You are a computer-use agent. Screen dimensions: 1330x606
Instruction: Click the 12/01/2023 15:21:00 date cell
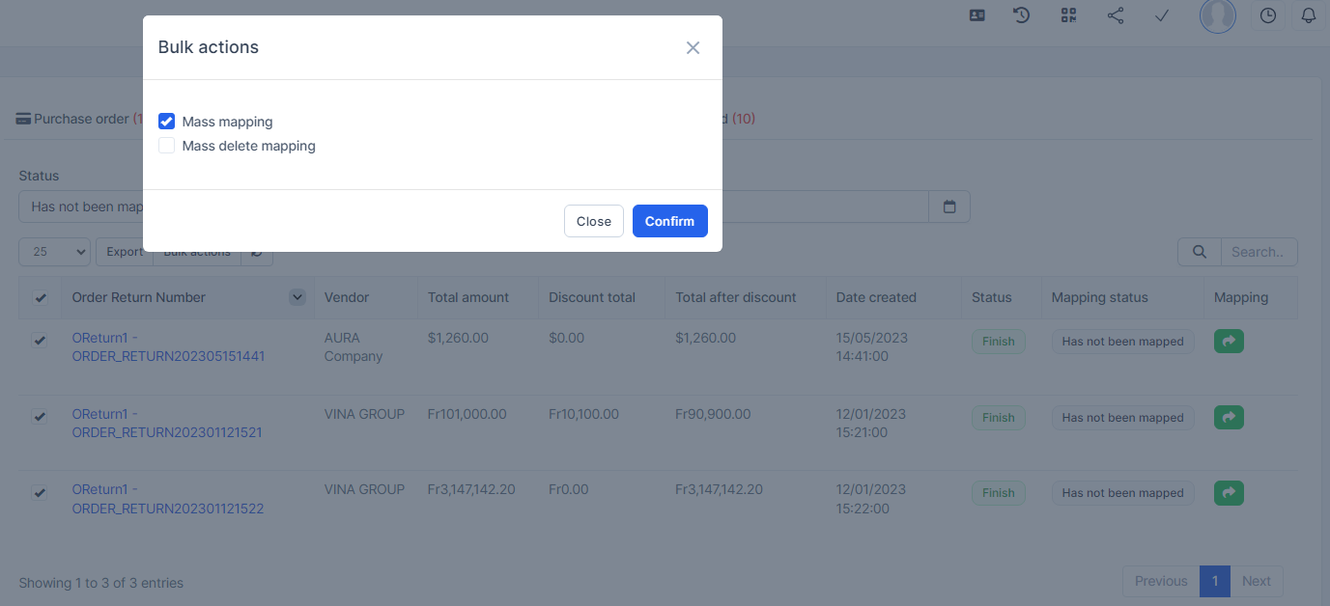871,424
